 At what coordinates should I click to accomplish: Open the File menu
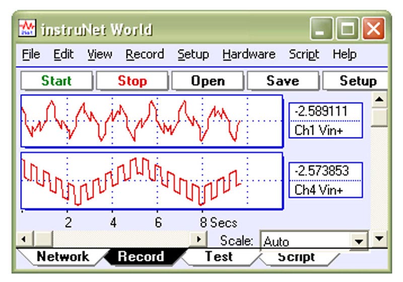point(31,54)
